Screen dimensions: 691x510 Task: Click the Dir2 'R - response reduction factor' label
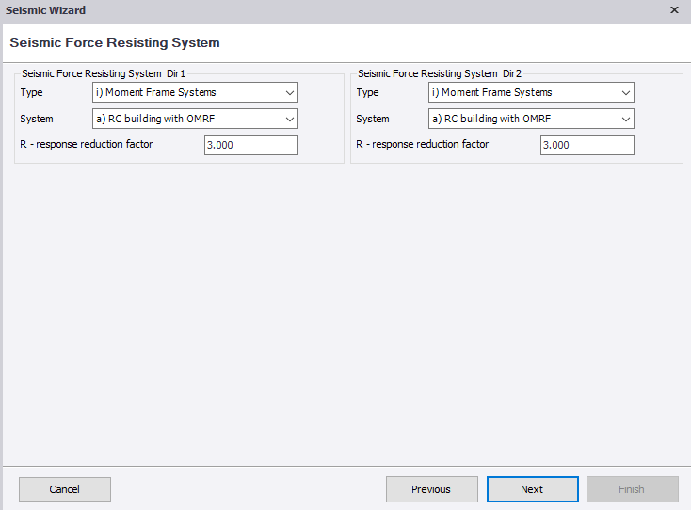click(422, 145)
